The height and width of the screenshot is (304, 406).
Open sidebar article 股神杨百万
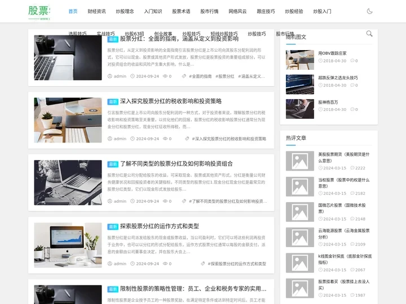[328, 102]
